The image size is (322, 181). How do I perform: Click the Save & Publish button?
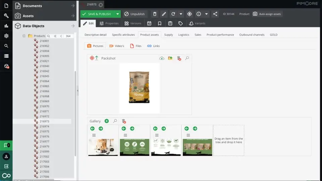click(98, 14)
